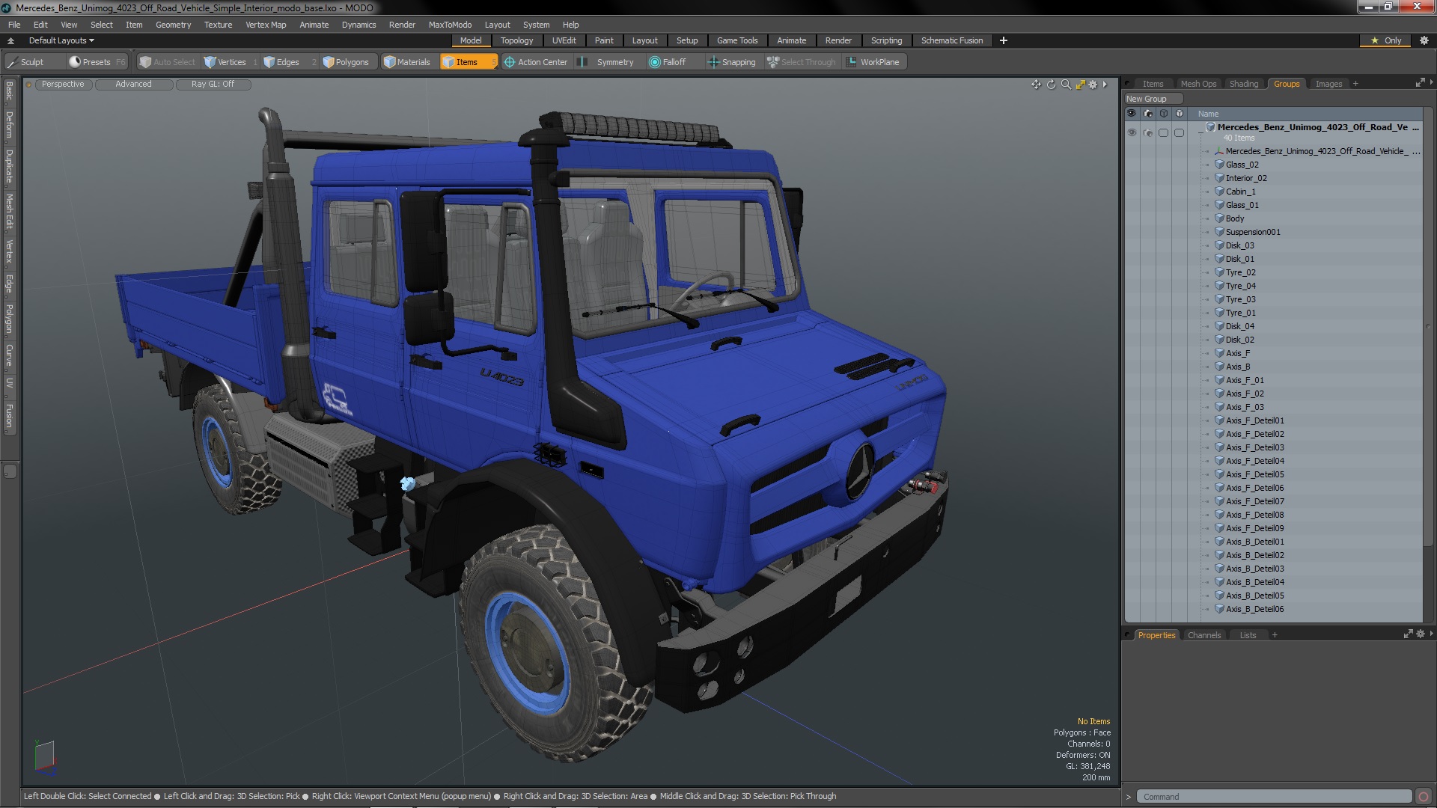Open preferences gear icon at top right
The width and height of the screenshot is (1437, 808).
tap(1424, 40)
